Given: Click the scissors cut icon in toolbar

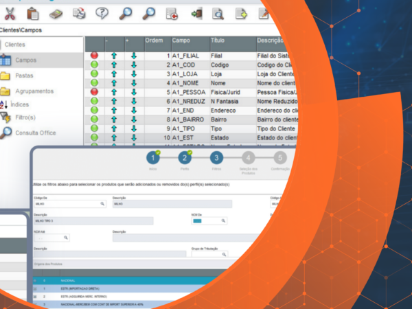Looking at the screenshot, I should pos(11,13).
